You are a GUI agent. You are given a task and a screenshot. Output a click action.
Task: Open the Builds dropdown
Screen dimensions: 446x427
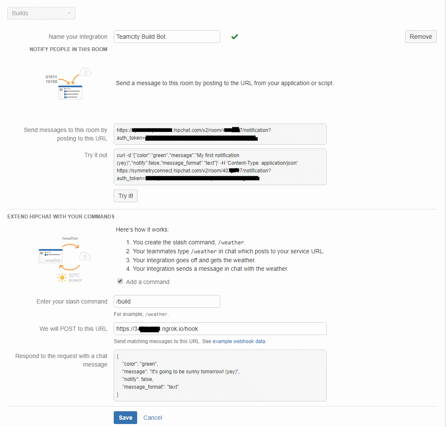pos(41,13)
